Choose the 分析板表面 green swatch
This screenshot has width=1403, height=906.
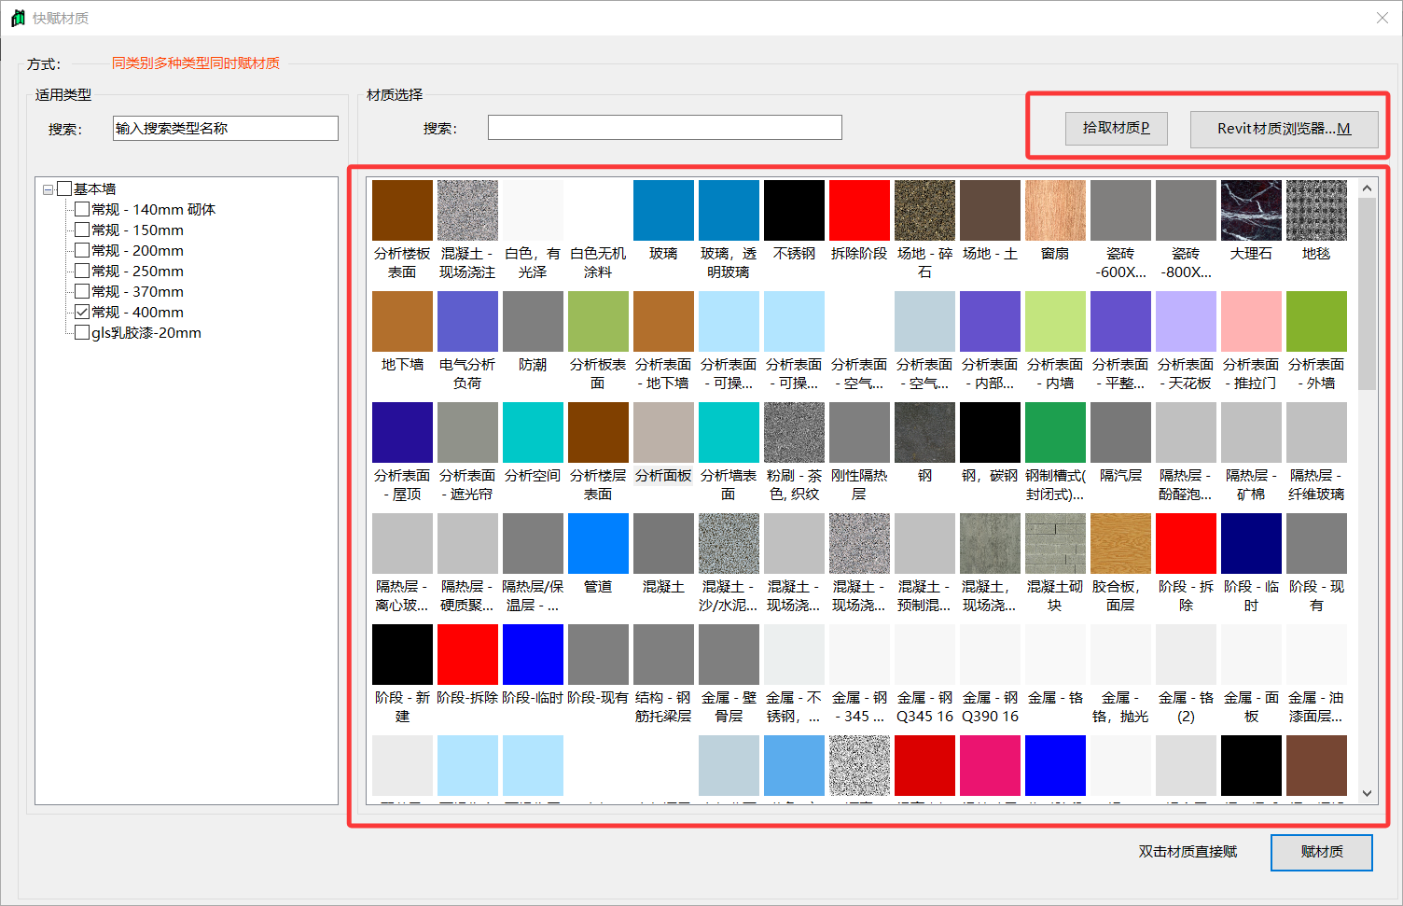point(598,322)
